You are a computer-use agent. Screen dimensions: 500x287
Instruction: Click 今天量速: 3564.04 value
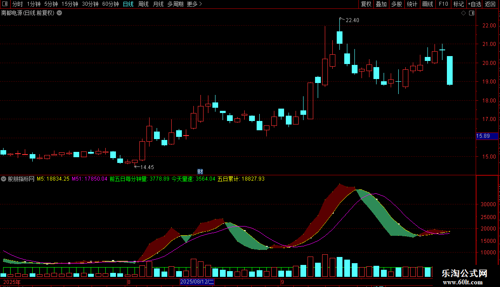193,179
